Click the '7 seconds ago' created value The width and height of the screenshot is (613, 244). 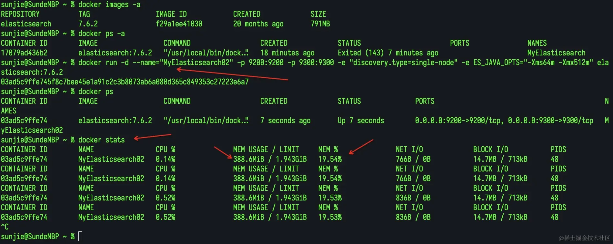[x=285, y=121]
